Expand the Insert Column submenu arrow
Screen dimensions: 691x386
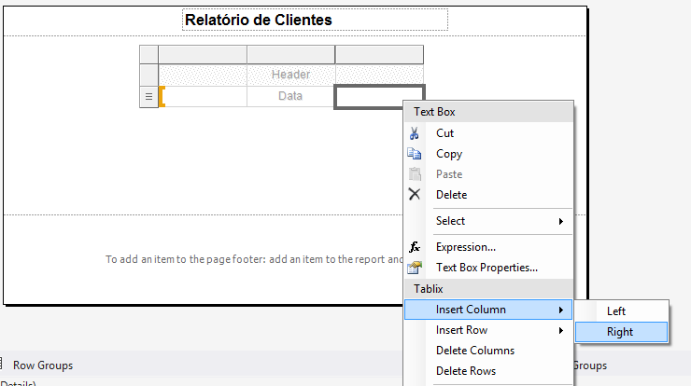tap(561, 310)
